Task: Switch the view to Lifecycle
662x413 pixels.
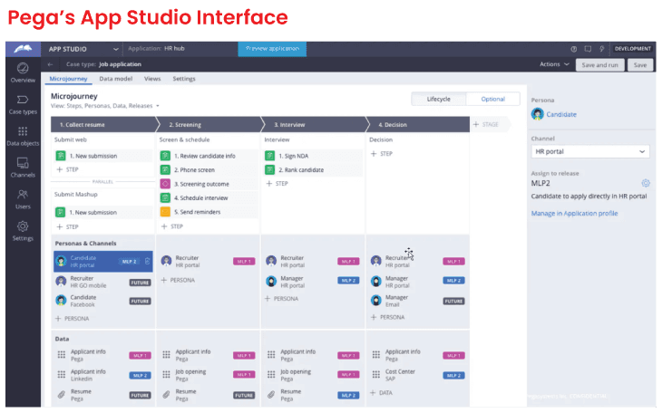Action: [438, 100]
